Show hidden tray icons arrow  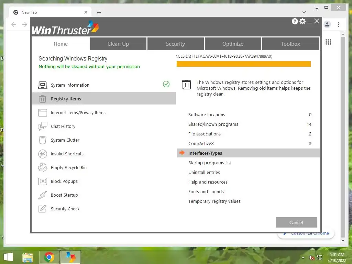pyautogui.click(x=303, y=257)
